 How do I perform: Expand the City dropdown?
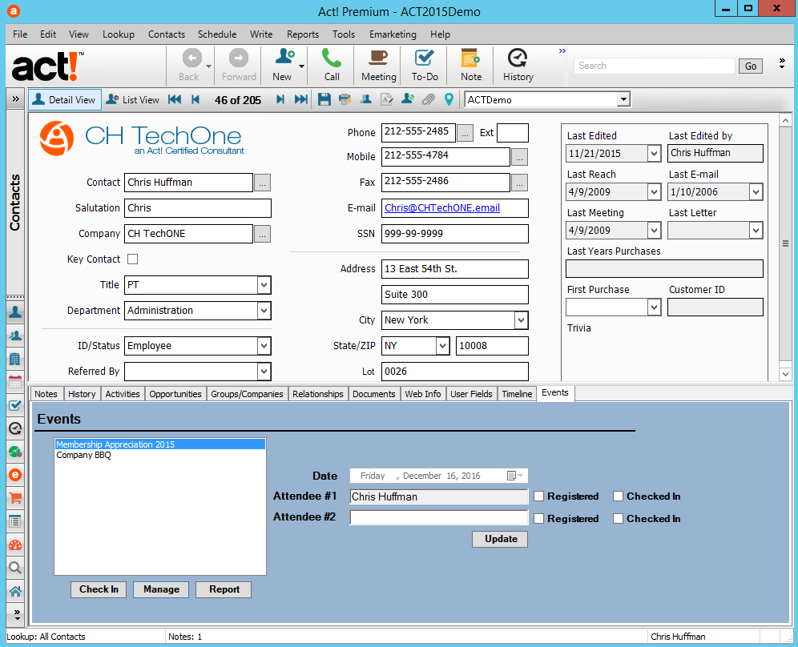[521, 320]
